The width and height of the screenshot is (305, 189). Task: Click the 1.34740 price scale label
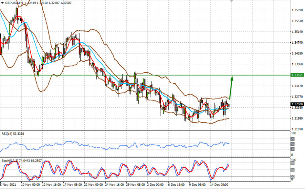(x=297, y=43)
